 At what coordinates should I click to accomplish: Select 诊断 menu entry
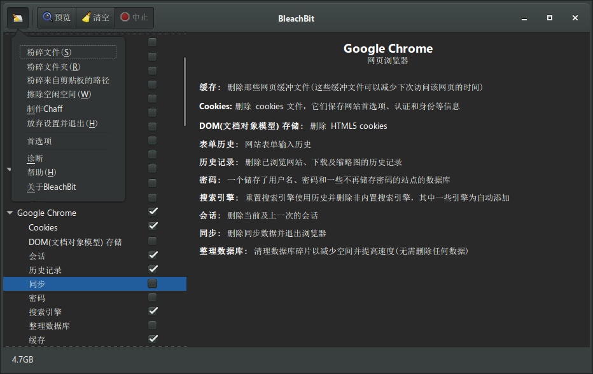68,159
